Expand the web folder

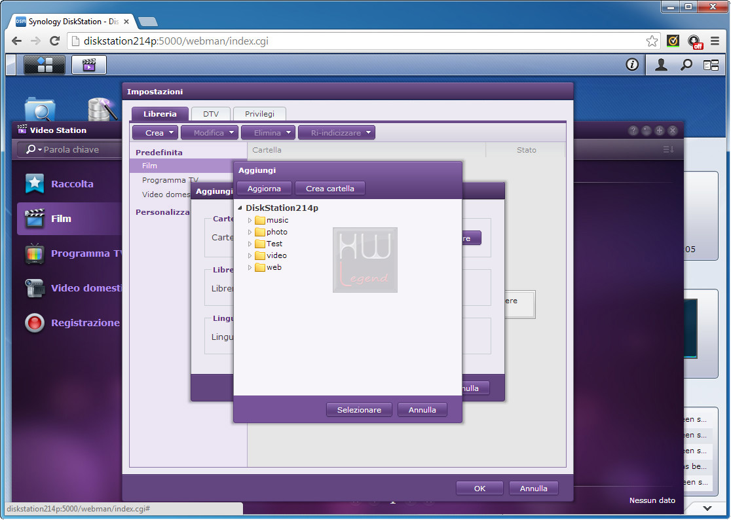(x=250, y=267)
